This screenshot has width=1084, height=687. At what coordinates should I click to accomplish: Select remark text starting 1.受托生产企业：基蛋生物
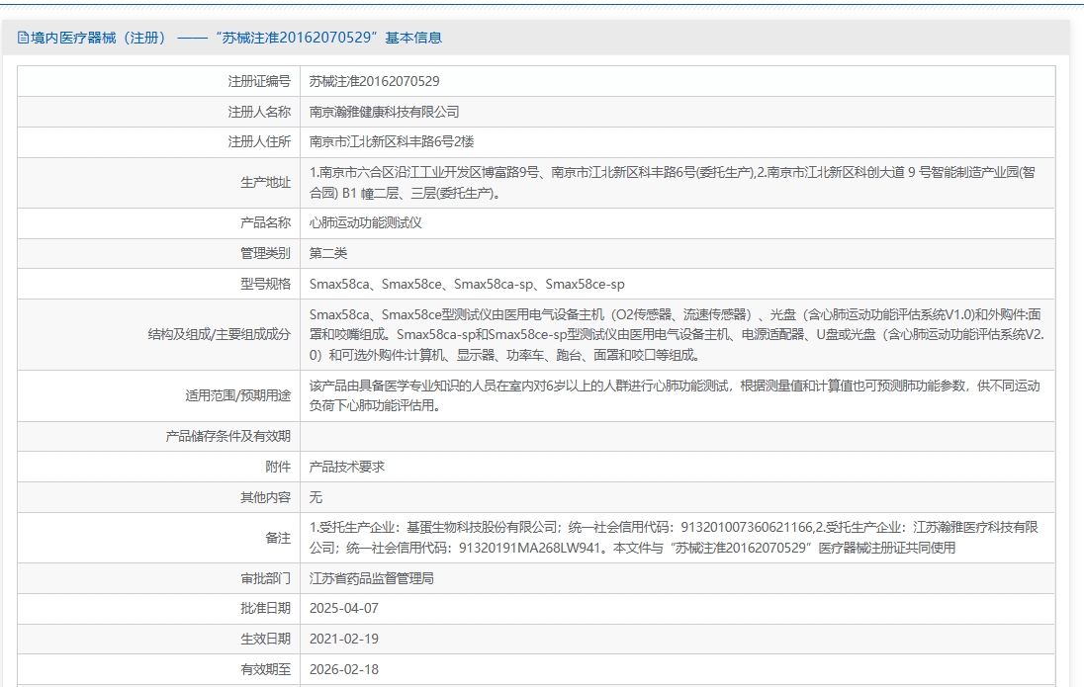click(674, 538)
